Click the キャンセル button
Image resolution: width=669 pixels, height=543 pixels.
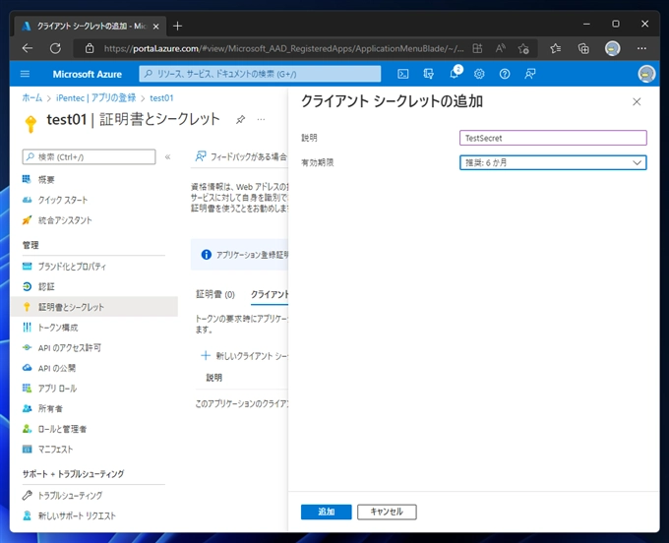[387, 512]
